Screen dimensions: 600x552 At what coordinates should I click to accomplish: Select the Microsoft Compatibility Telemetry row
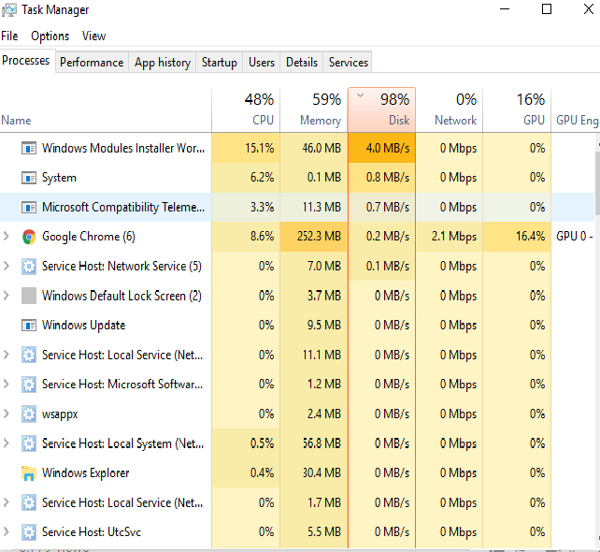pyautogui.click(x=121, y=207)
